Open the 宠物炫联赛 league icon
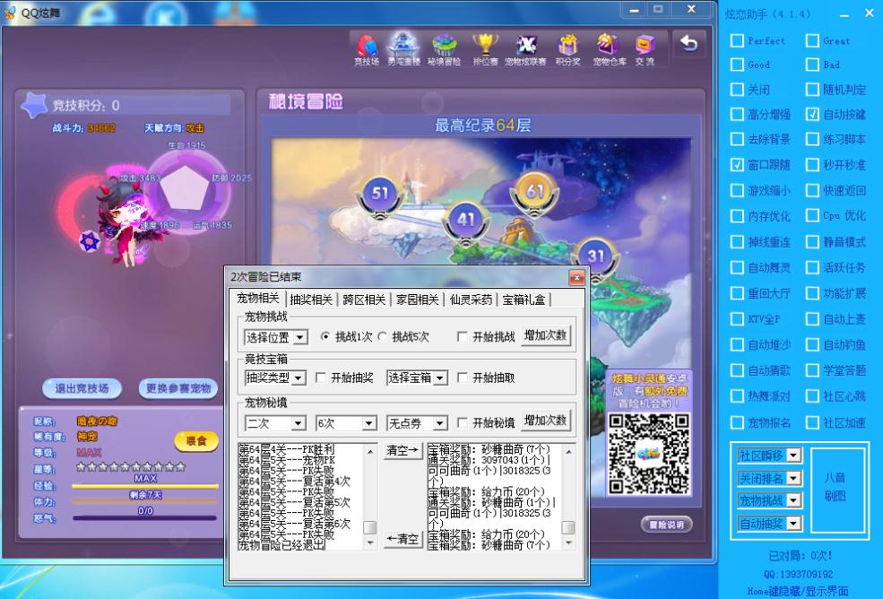The image size is (883, 599). click(x=525, y=48)
